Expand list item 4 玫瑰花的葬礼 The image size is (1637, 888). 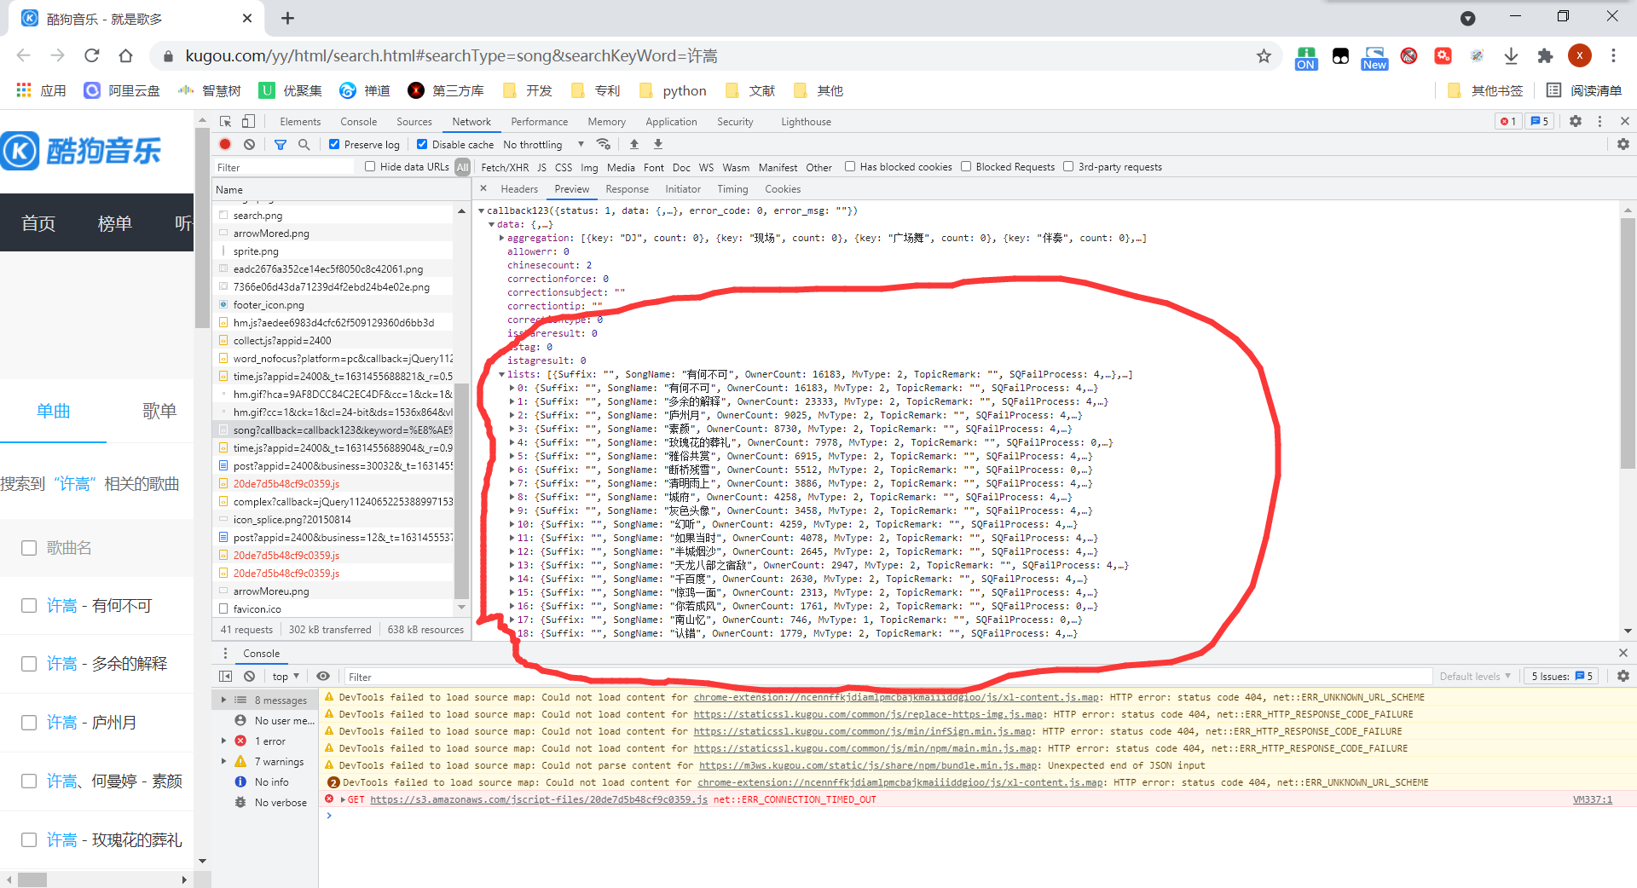pos(512,442)
